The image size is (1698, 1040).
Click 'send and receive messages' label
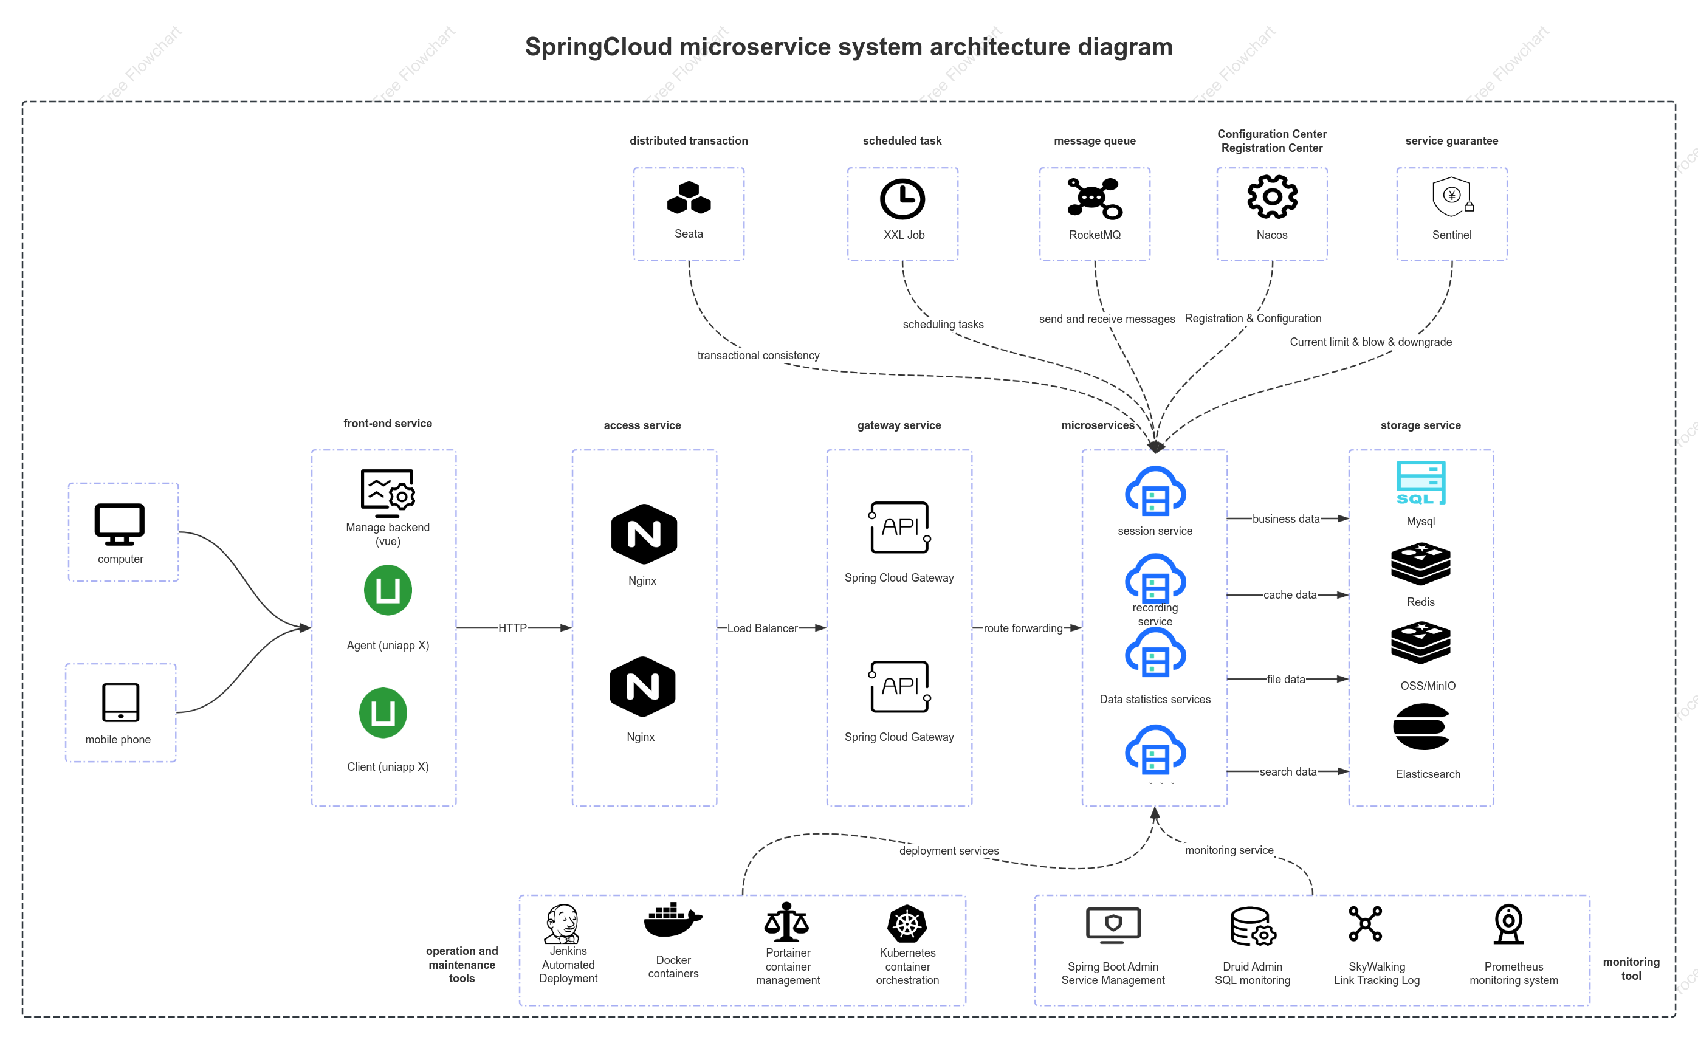[x=1107, y=319]
